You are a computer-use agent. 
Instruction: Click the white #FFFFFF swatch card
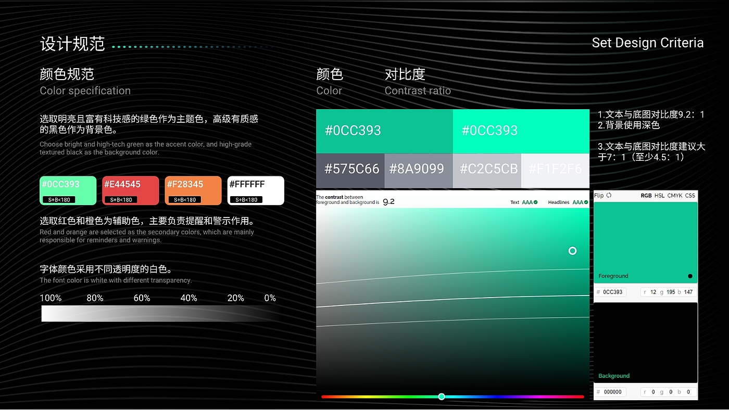(256, 190)
